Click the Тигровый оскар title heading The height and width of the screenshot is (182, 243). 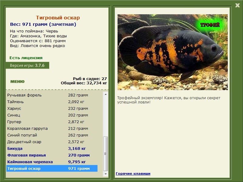click(x=58, y=18)
